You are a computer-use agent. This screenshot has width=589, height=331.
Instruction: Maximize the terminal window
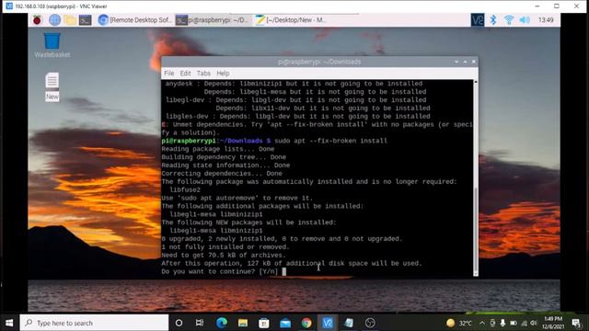point(465,62)
